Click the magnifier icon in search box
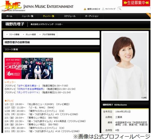The height and width of the screenshot is (139, 151). 120,9
